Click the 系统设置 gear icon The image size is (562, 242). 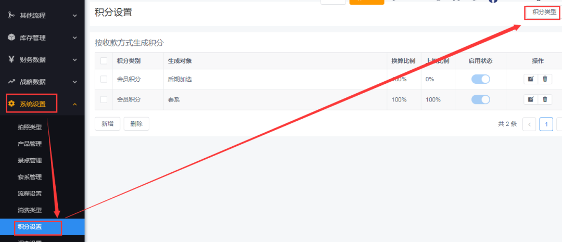coord(11,104)
